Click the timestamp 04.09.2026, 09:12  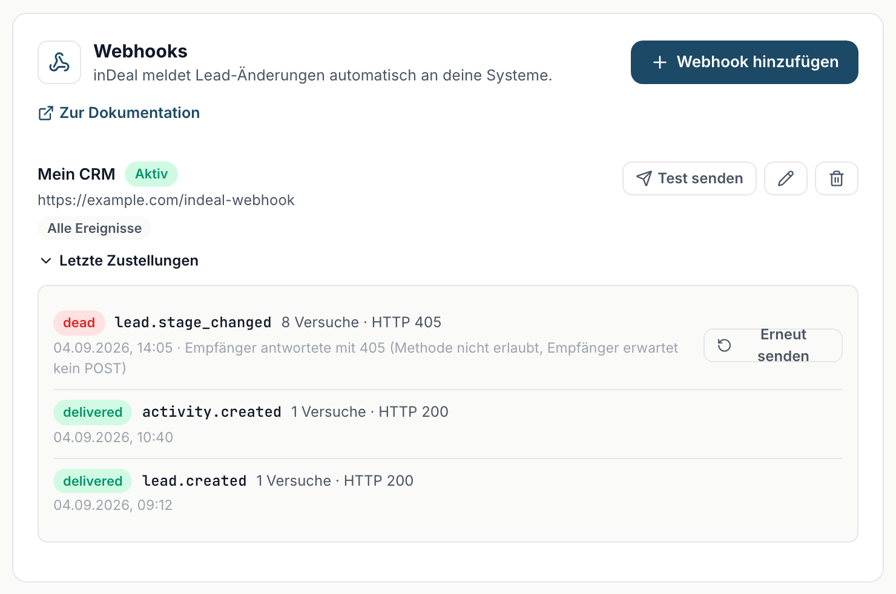click(113, 505)
